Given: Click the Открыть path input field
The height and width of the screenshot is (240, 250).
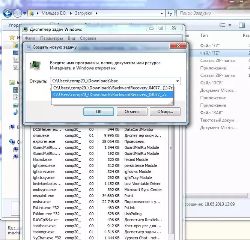Looking at the screenshot, I should tap(113, 81).
